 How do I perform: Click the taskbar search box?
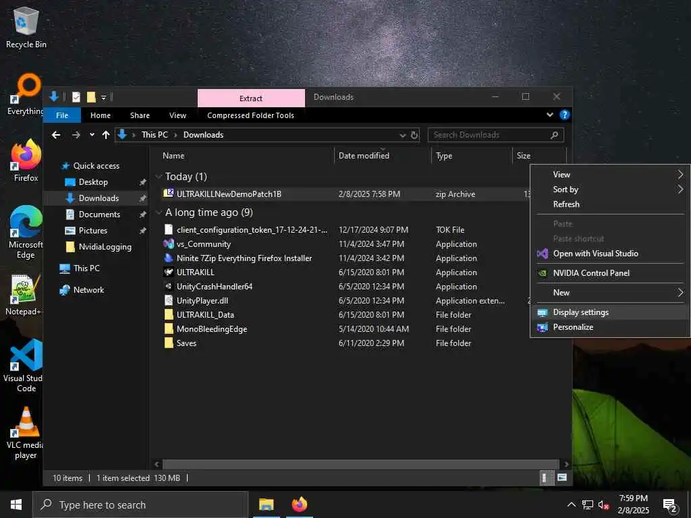[140, 505]
